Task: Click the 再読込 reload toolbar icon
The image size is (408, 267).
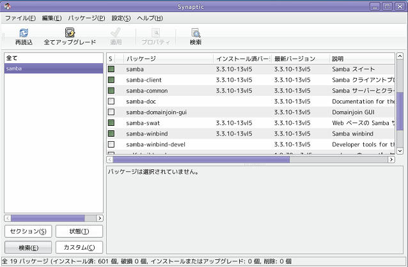Action: pyautogui.click(x=24, y=33)
